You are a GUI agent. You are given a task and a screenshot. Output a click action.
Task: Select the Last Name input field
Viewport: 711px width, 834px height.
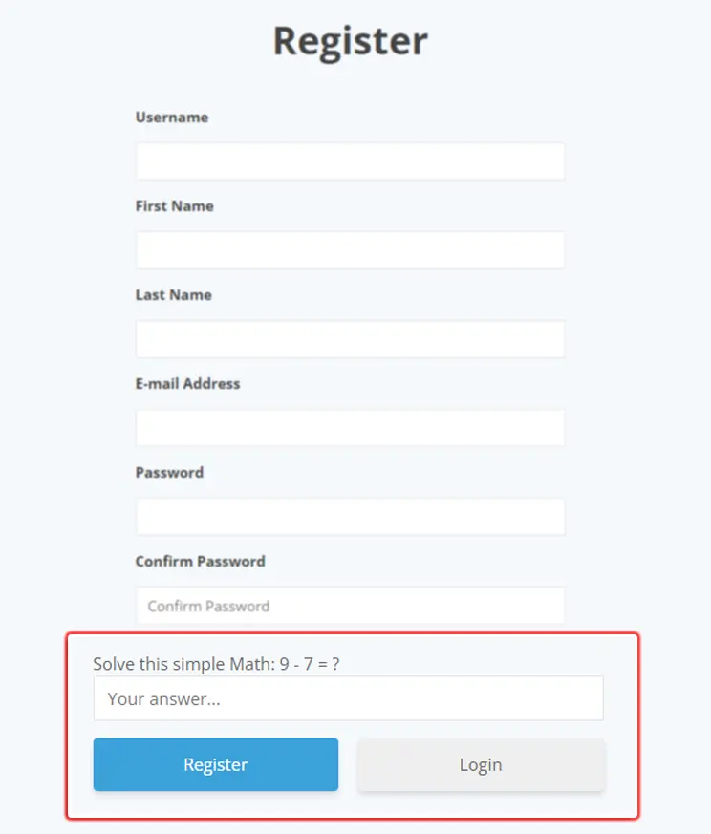(350, 339)
